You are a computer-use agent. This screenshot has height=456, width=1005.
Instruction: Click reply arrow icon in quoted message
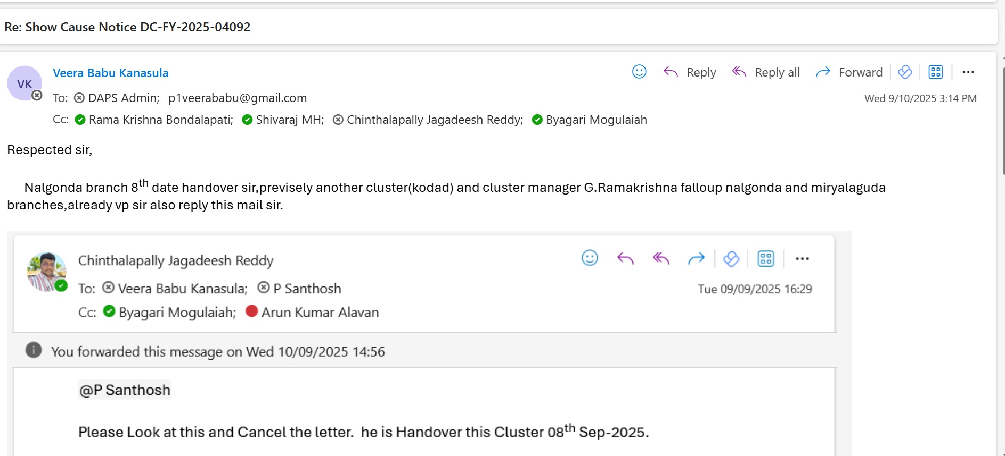coord(625,259)
